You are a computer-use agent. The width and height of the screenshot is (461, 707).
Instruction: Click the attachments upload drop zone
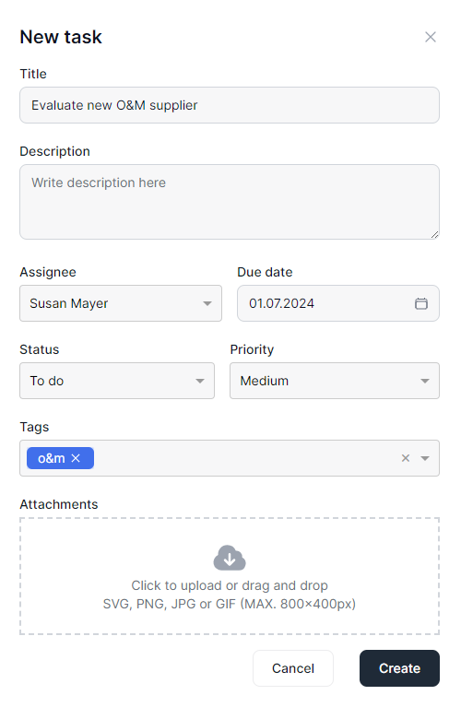[230, 576]
